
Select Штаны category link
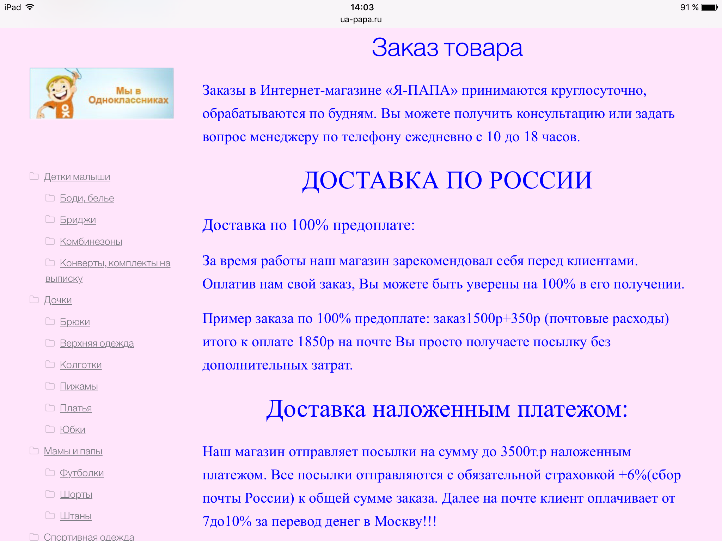tap(76, 516)
